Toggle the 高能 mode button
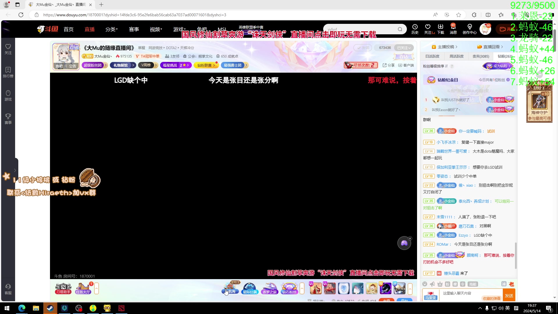Screen dimensions: 558x314 coord(473,284)
